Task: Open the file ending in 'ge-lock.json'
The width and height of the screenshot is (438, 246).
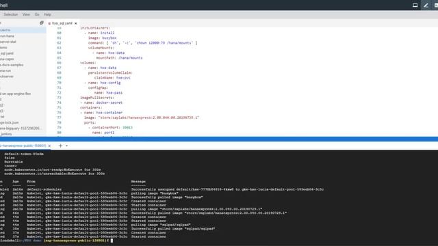Action: tap(9, 122)
